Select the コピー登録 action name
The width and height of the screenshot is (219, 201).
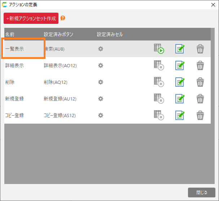(15, 115)
